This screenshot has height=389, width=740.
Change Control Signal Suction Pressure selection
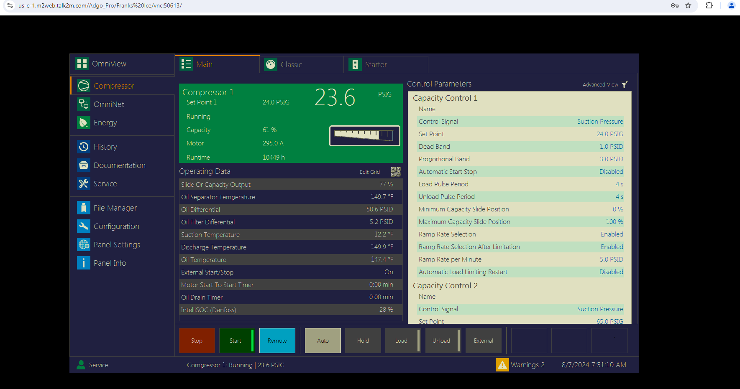[600, 122]
